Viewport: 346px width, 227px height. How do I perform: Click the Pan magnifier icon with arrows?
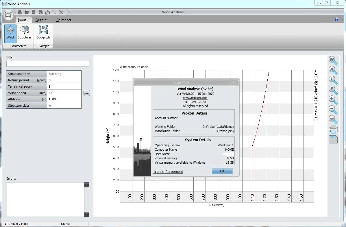[333, 120]
